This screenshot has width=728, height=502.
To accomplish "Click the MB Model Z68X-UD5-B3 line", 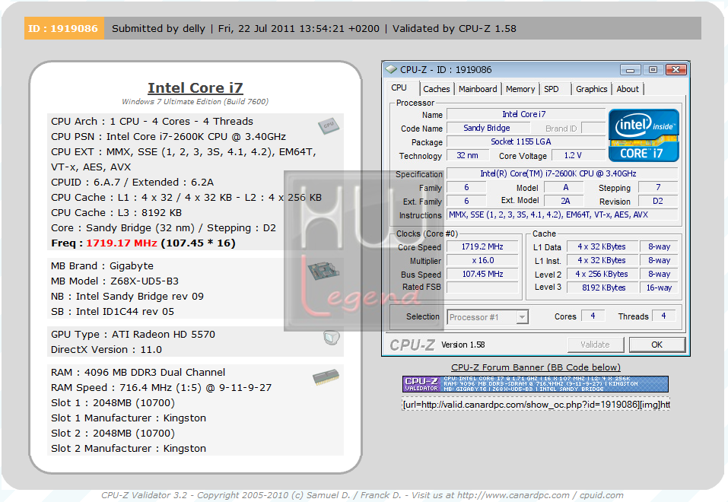I will tap(115, 281).
